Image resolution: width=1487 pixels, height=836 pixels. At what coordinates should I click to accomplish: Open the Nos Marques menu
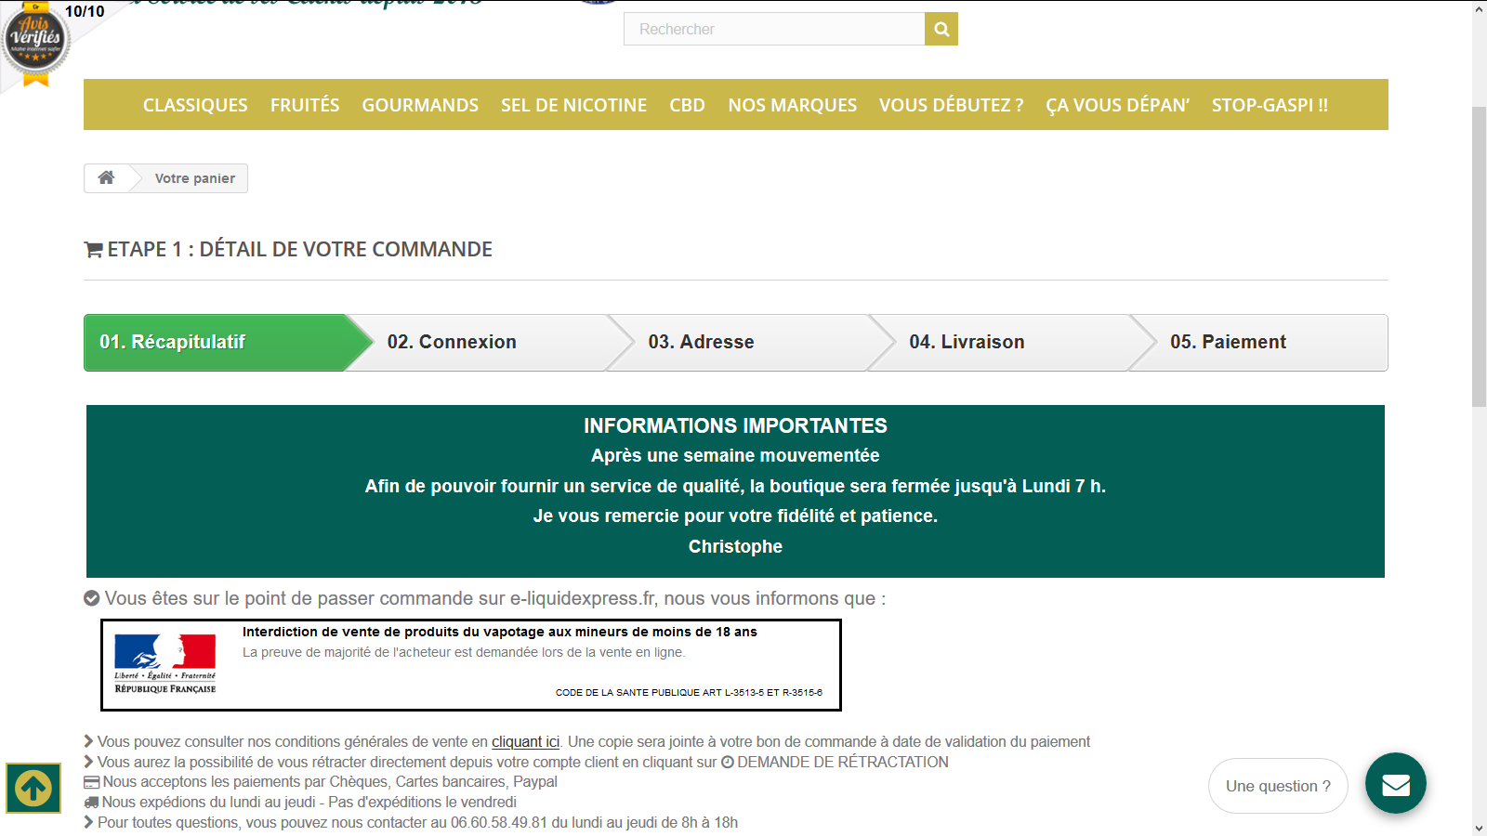pyautogui.click(x=792, y=105)
